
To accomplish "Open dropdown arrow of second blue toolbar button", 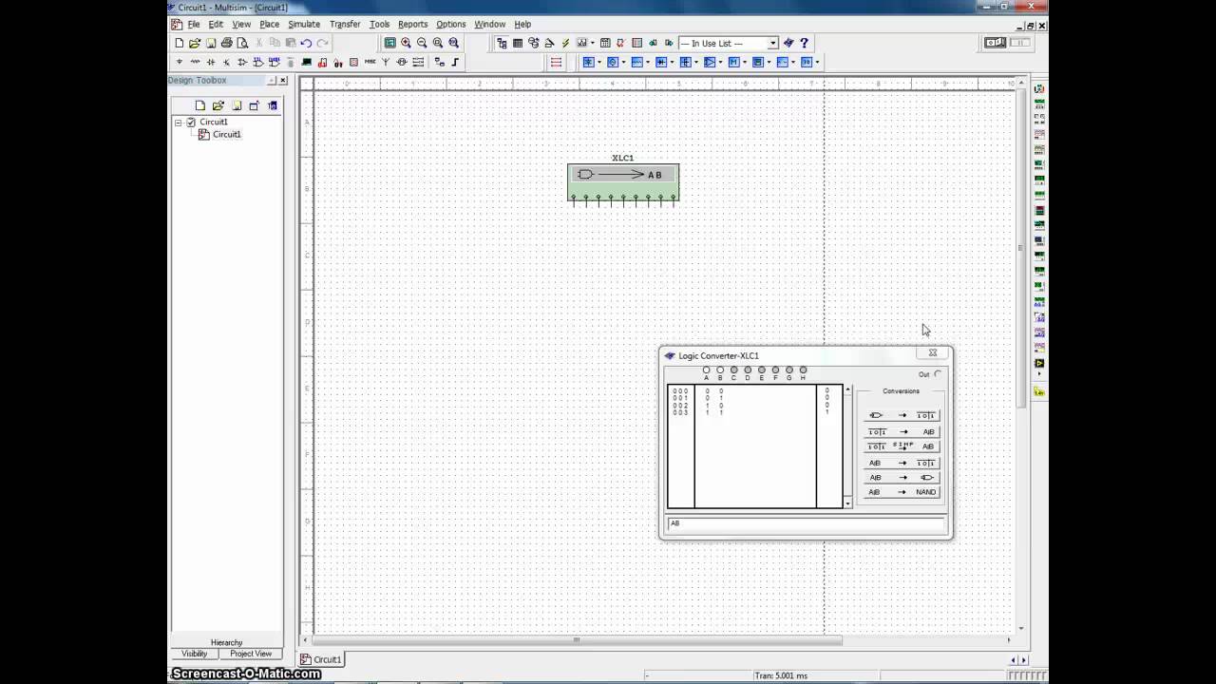I will tap(624, 62).
